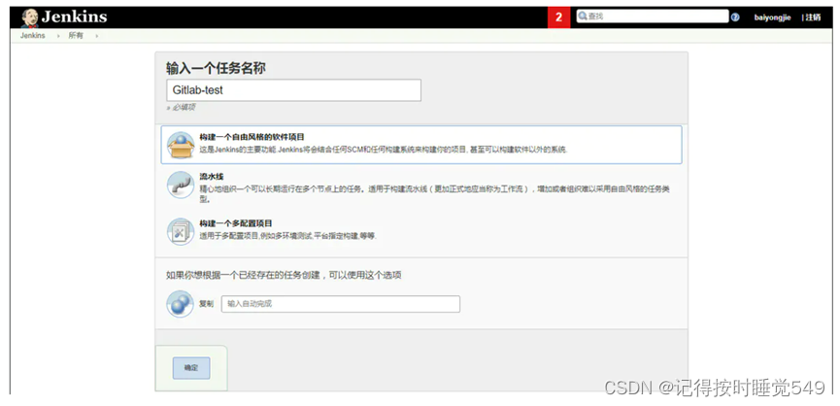Open the blue search help icon
This screenshot has height=406, width=840.
tap(735, 17)
